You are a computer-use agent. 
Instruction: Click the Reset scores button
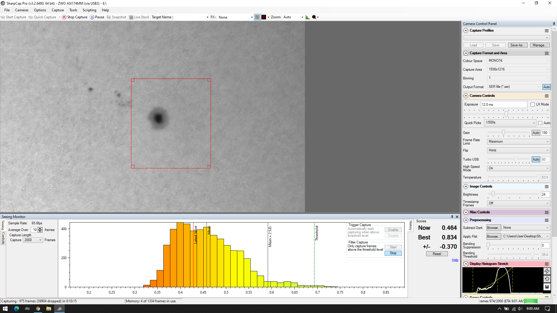(x=437, y=254)
